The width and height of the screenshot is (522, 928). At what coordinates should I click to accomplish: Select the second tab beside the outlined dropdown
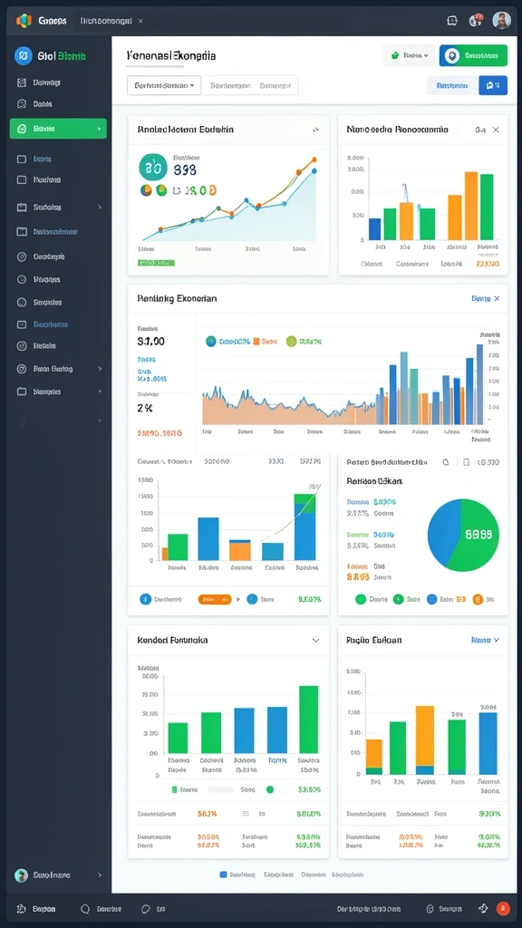(277, 86)
